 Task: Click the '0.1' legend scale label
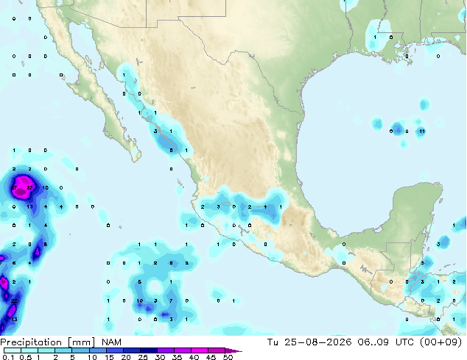coord(8,357)
